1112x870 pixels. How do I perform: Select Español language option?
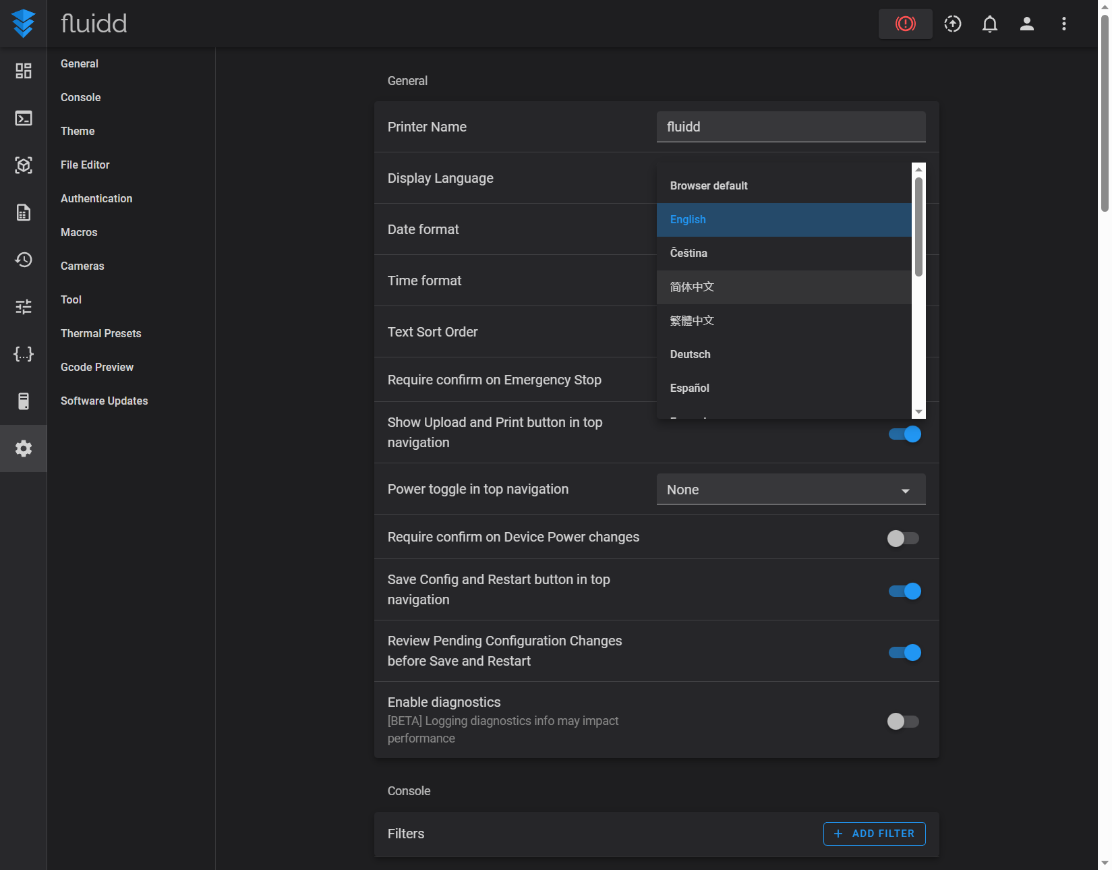(x=784, y=388)
